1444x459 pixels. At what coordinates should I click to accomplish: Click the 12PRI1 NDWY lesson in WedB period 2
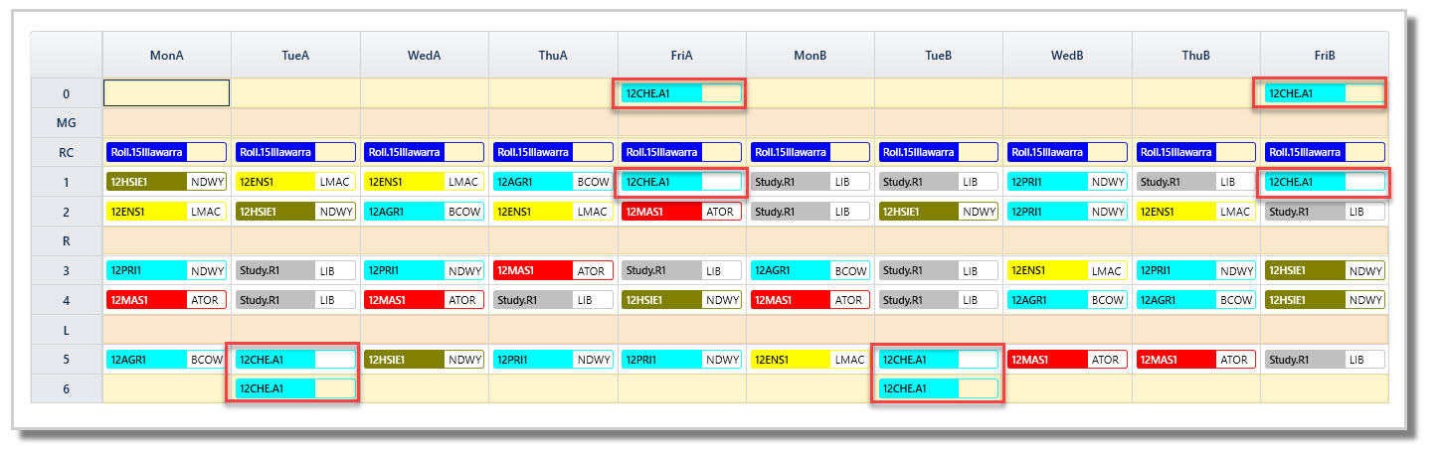(1067, 212)
